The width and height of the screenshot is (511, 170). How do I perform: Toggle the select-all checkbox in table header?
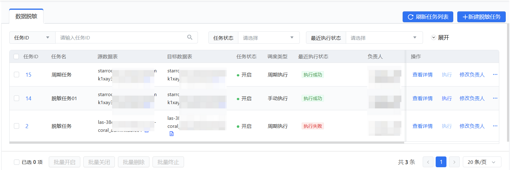(16, 56)
